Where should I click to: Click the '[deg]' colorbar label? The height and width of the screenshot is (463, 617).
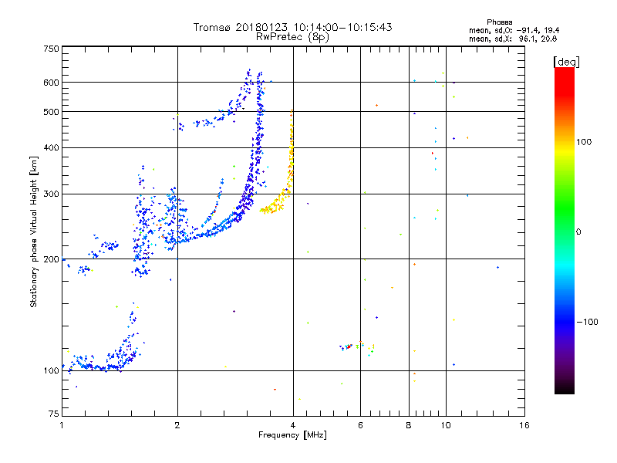coord(566,62)
